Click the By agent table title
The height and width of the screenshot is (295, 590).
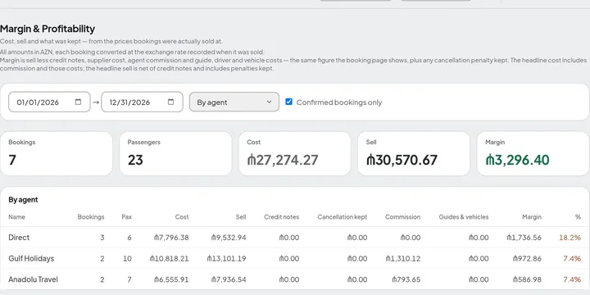[23, 200]
